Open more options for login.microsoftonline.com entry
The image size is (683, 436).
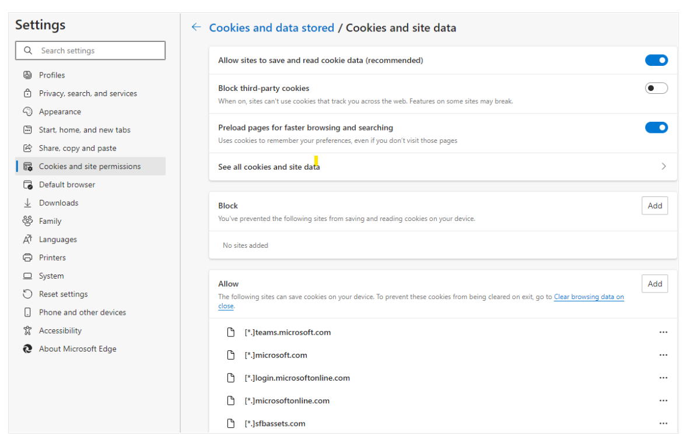(663, 378)
